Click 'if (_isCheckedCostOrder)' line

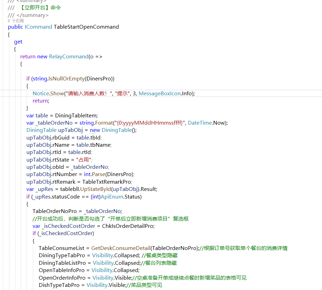pos(63,234)
